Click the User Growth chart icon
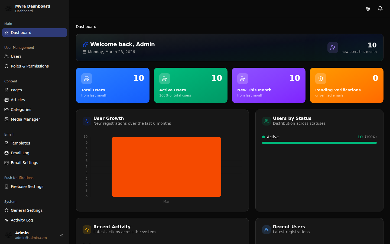 pos(87,121)
